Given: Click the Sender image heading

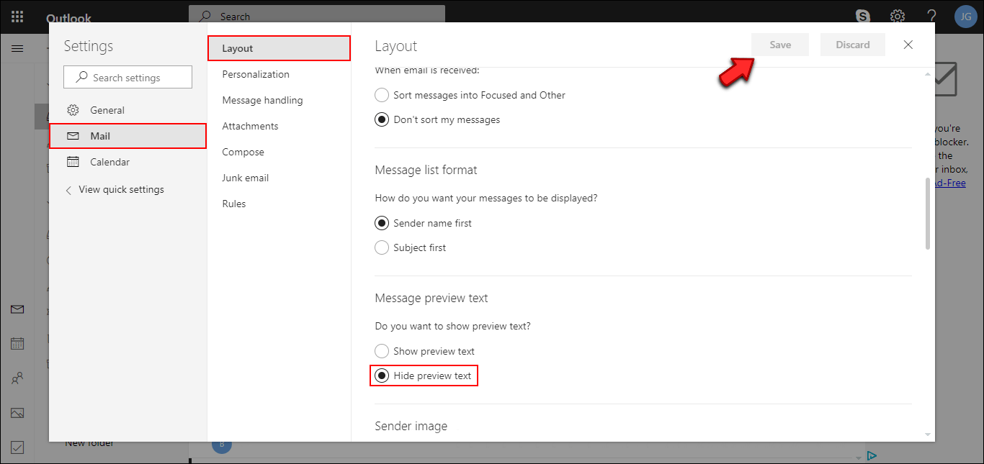Looking at the screenshot, I should [411, 426].
